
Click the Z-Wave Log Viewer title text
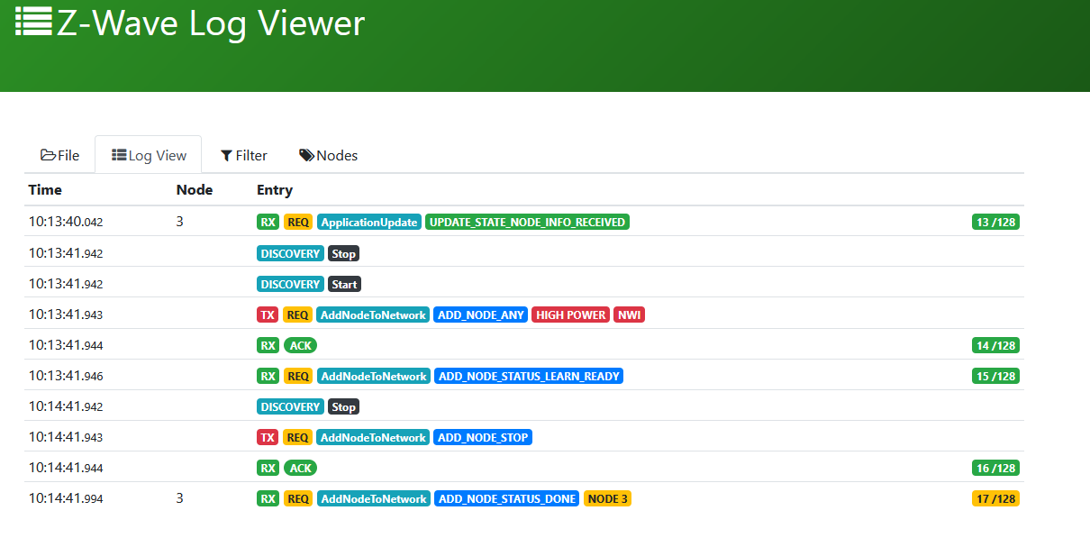tap(211, 23)
